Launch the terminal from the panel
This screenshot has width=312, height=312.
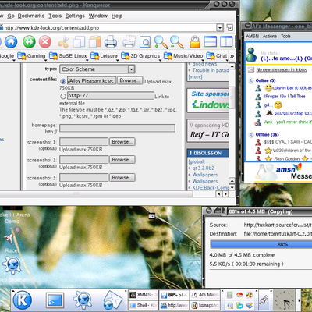click(55, 300)
